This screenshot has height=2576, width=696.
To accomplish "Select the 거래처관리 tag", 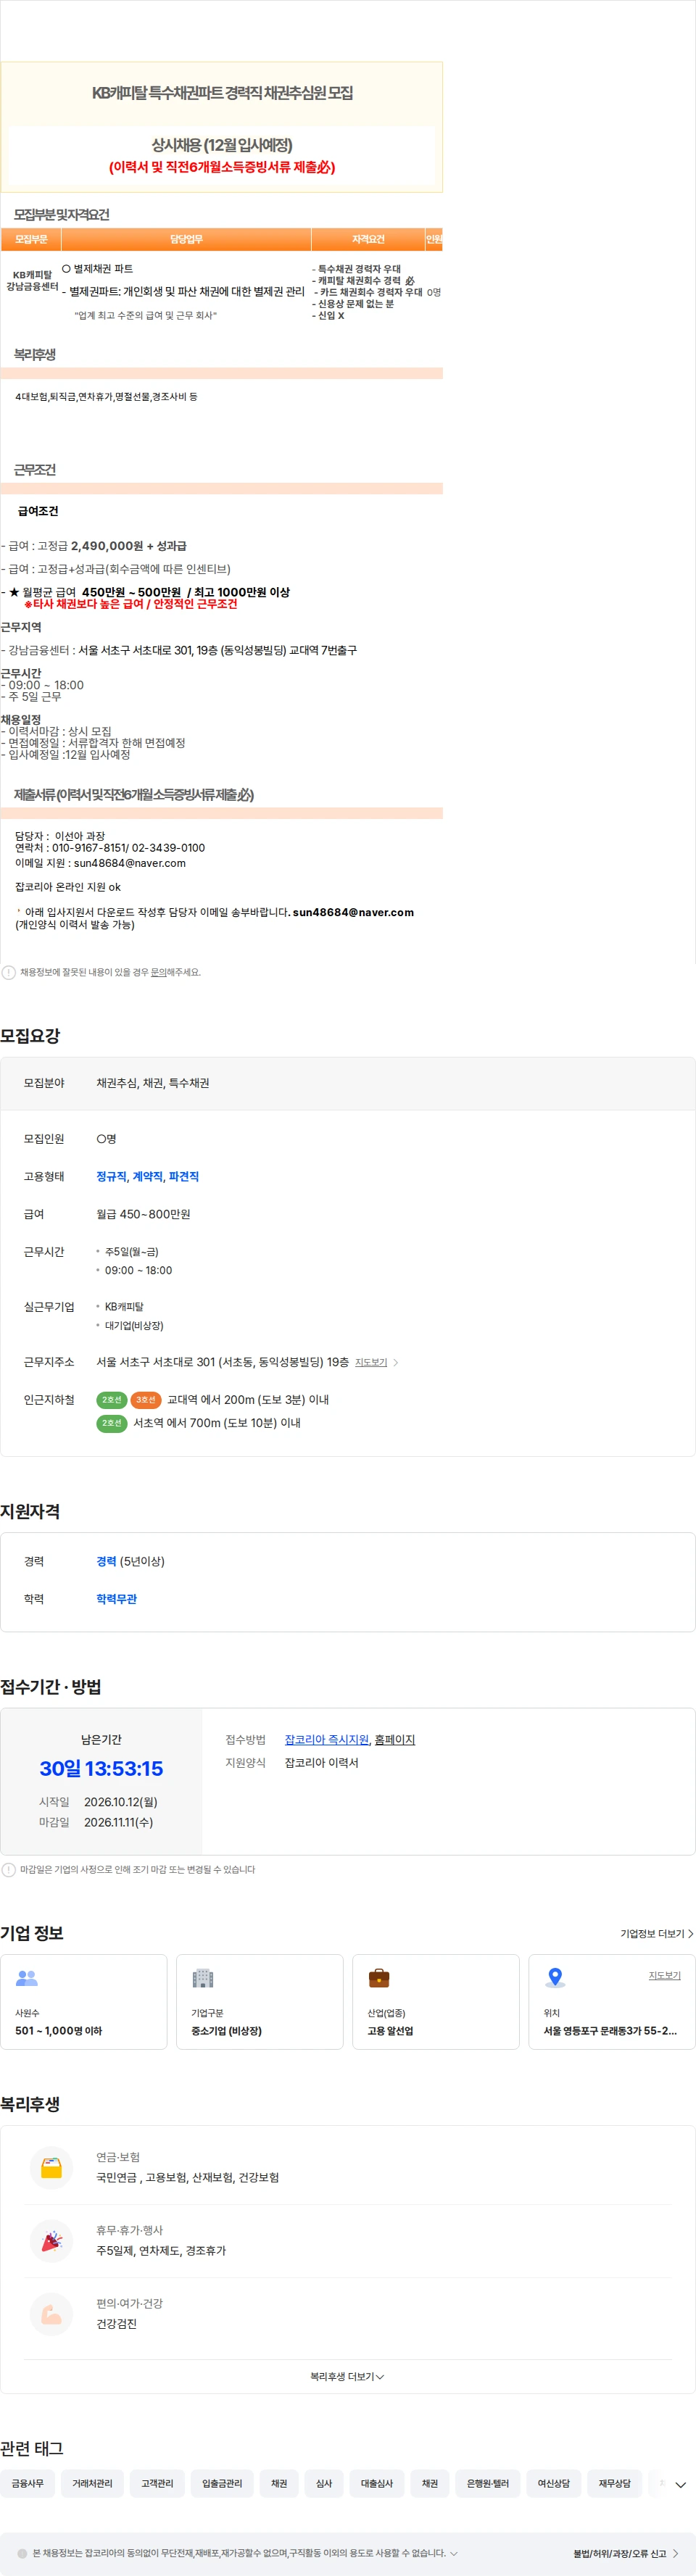I will (92, 2483).
